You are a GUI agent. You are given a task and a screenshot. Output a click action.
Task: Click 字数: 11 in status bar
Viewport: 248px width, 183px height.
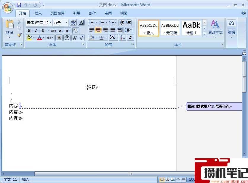point(10,179)
